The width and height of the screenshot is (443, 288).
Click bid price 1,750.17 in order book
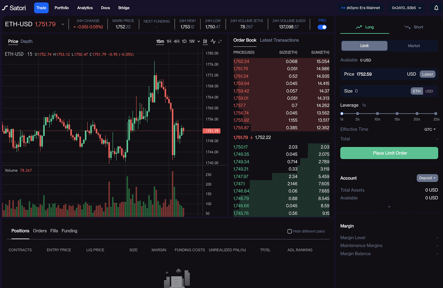click(241, 147)
